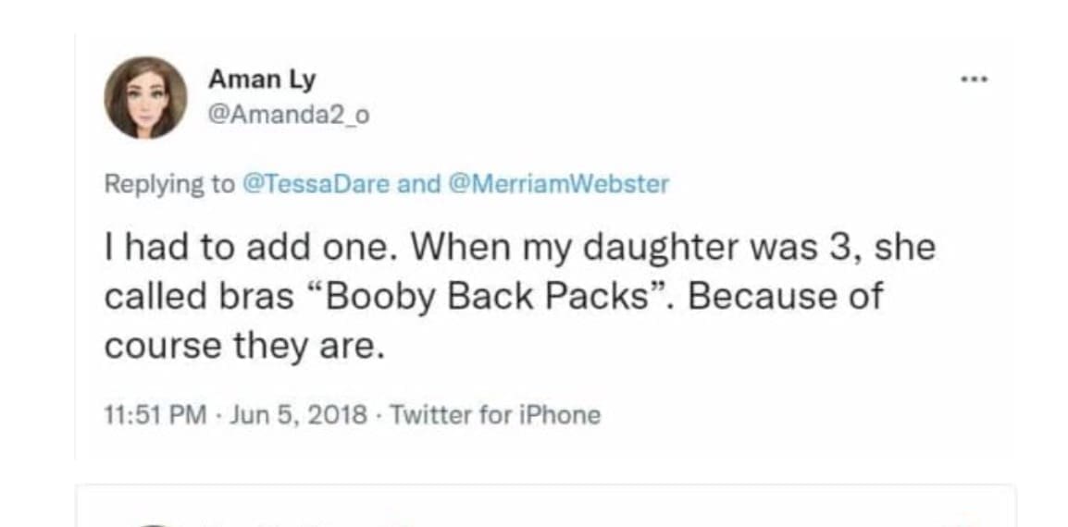Image resolution: width=1068 pixels, height=527 pixels.
Task: Click the word "and" between the mentions
Action: 419,184
